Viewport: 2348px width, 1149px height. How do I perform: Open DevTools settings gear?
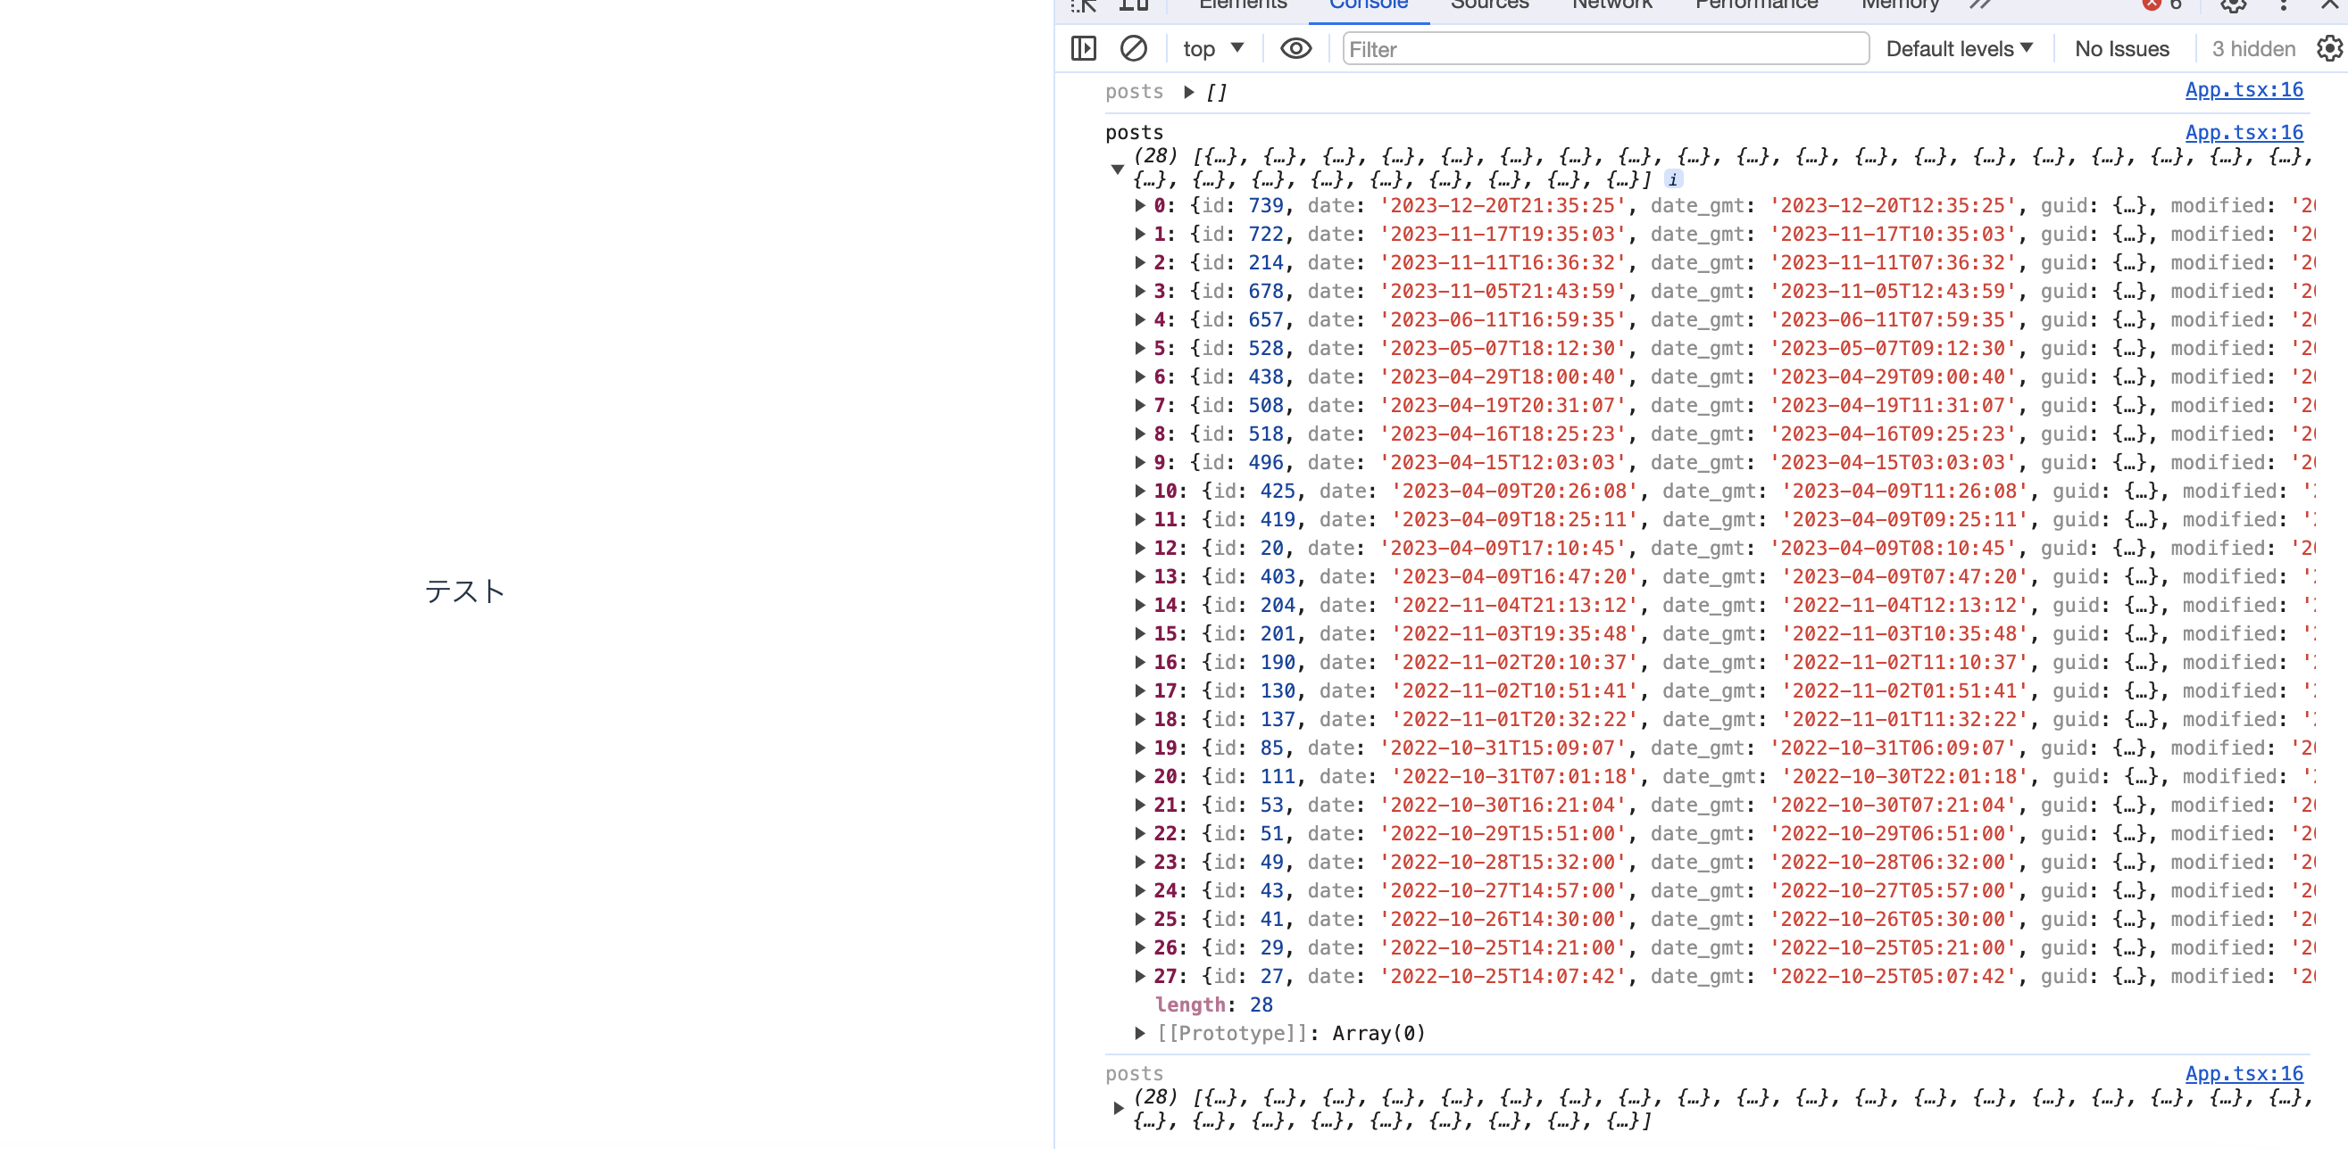(x=2232, y=6)
